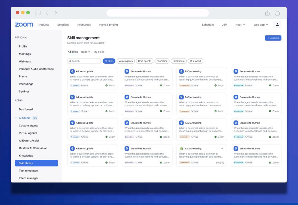The image size is (298, 205).
Task: Go forward with browser forward arrow
Action: point(56,13)
